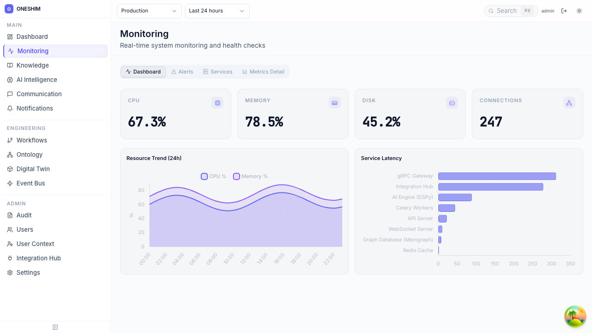Switch to the Alerts tab

pyautogui.click(x=182, y=72)
